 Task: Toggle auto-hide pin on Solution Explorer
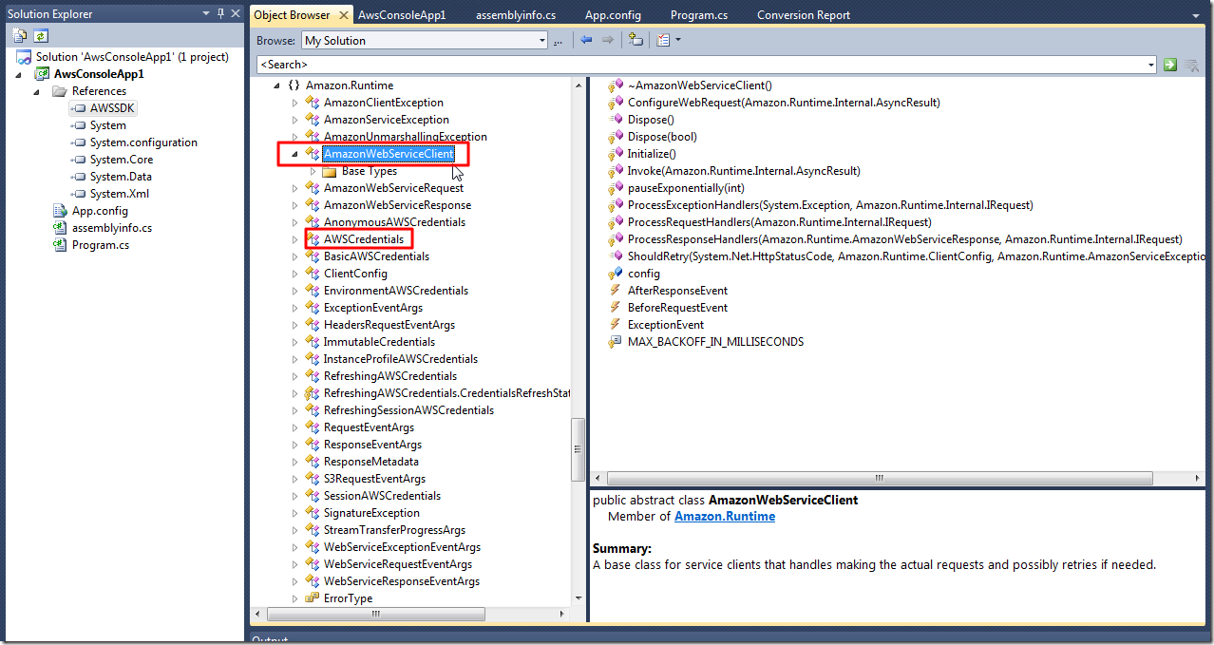coord(220,14)
